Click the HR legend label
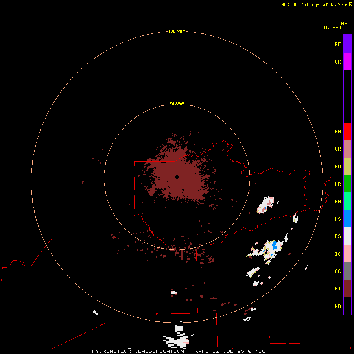The image size is (354, 354). click(337, 184)
